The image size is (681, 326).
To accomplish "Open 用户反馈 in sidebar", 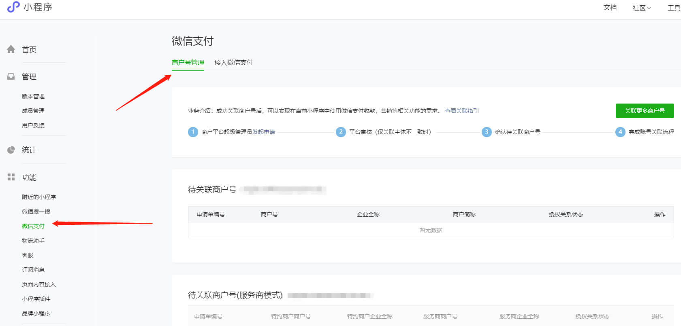I will coord(33,125).
